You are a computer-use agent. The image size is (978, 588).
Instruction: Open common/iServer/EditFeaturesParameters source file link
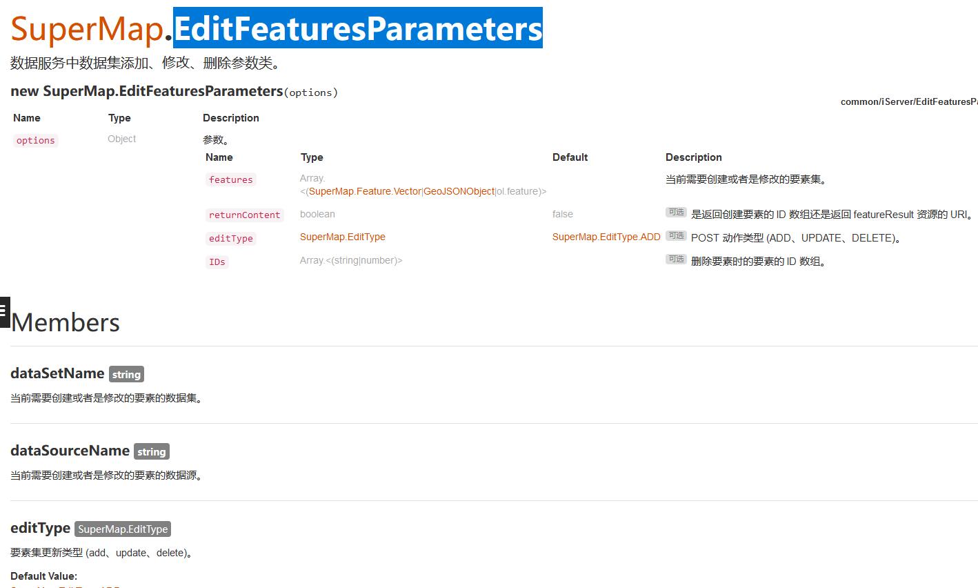pyautogui.click(x=909, y=101)
